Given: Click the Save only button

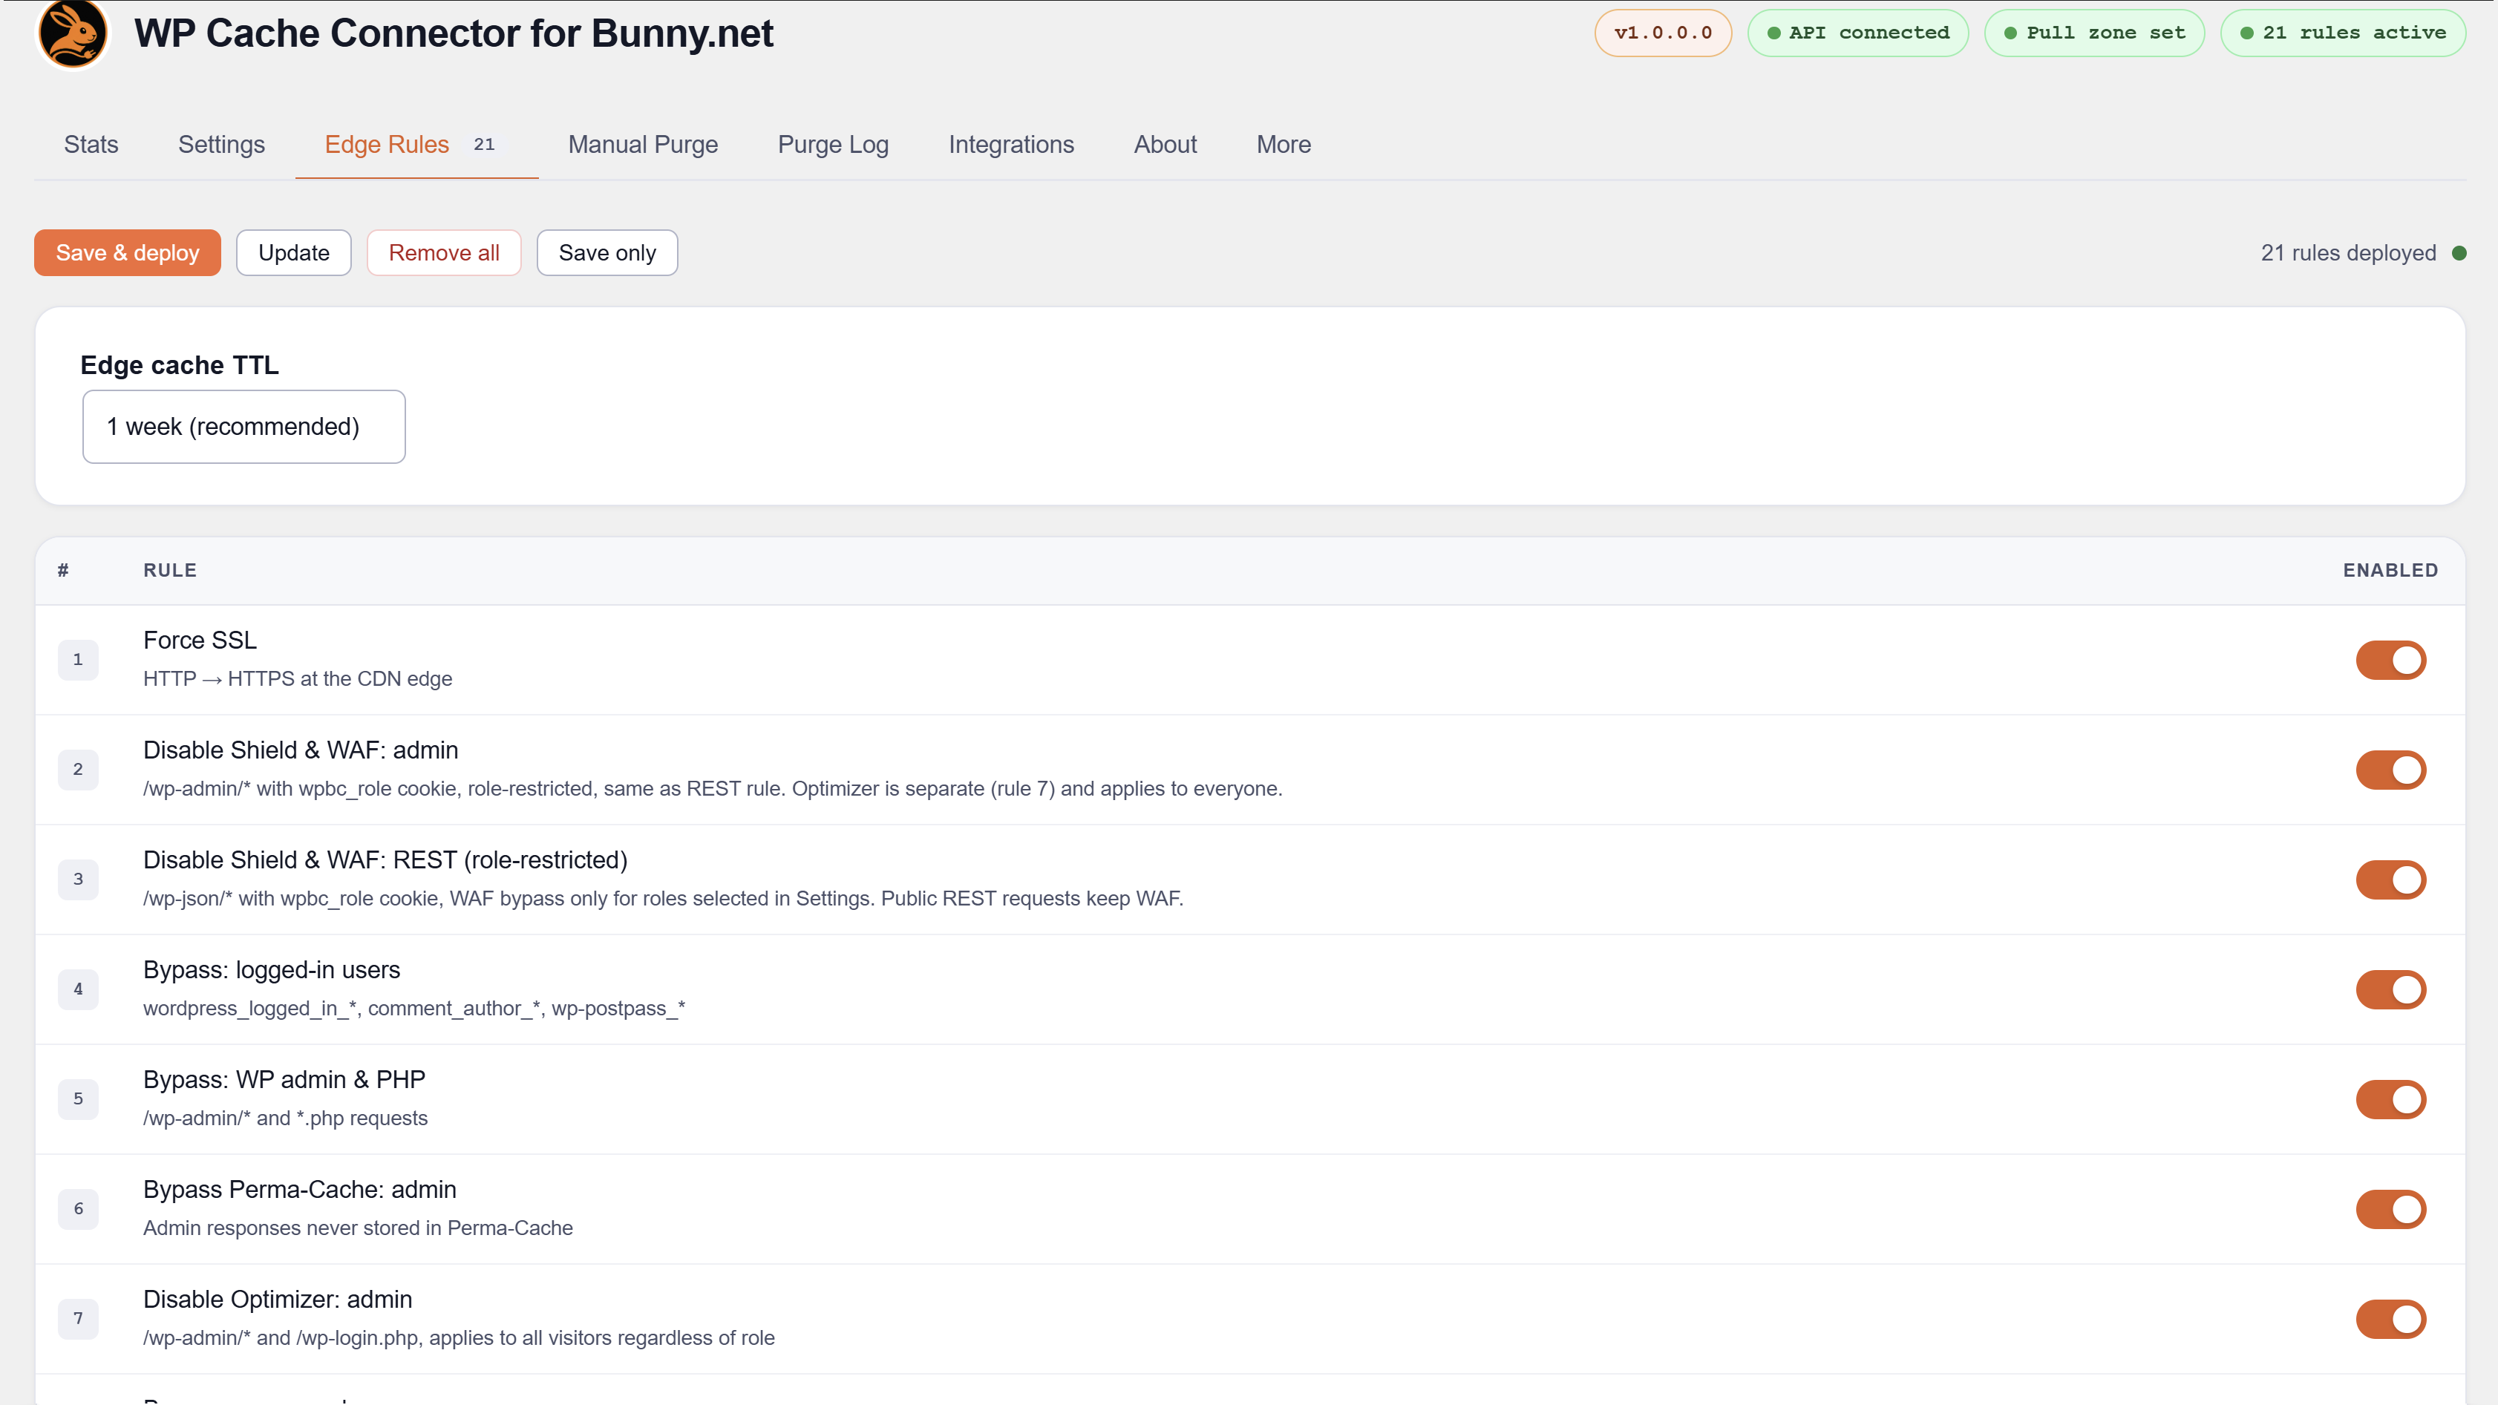Looking at the screenshot, I should (607, 253).
